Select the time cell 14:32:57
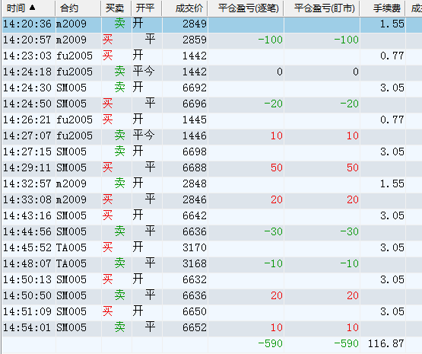The width and height of the screenshot is (422, 354). [27, 183]
